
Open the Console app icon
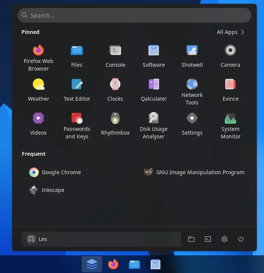pos(115,50)
